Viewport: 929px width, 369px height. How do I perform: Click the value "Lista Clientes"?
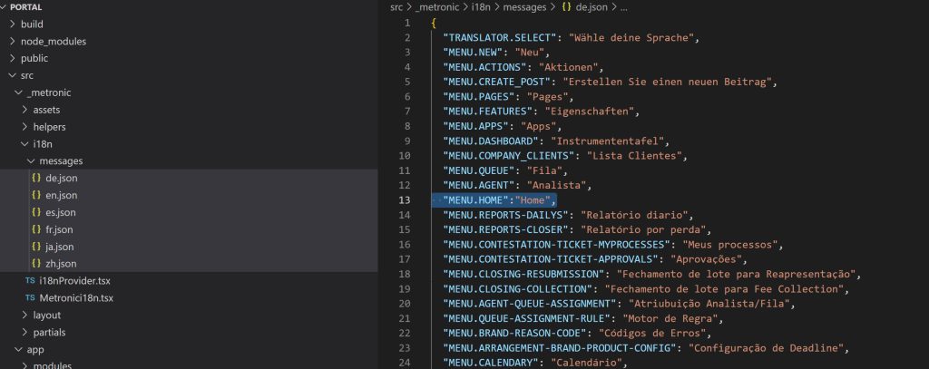pyautogui.click(x=633, y=156)
